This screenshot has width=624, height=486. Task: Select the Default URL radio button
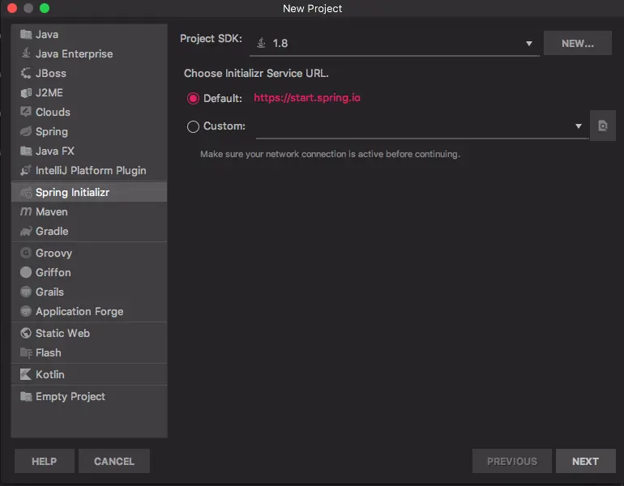tap(193, 98)
